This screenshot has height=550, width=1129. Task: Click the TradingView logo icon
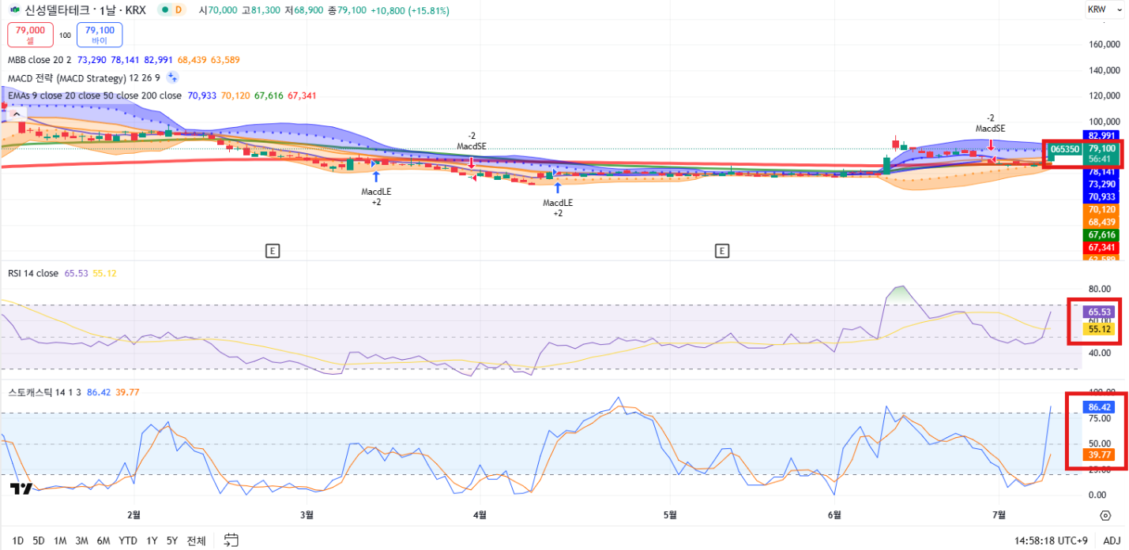[21, 488]
